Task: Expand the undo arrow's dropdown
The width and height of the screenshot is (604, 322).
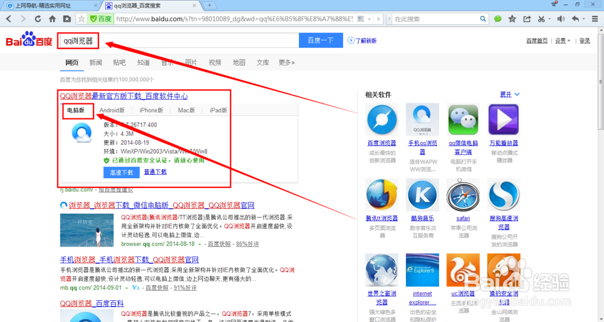Action: tap(584, 19)
